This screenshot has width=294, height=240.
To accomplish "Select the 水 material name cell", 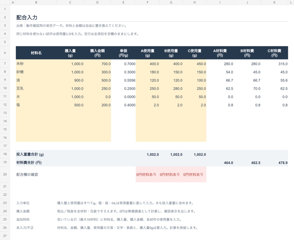I will click(36, 97).
